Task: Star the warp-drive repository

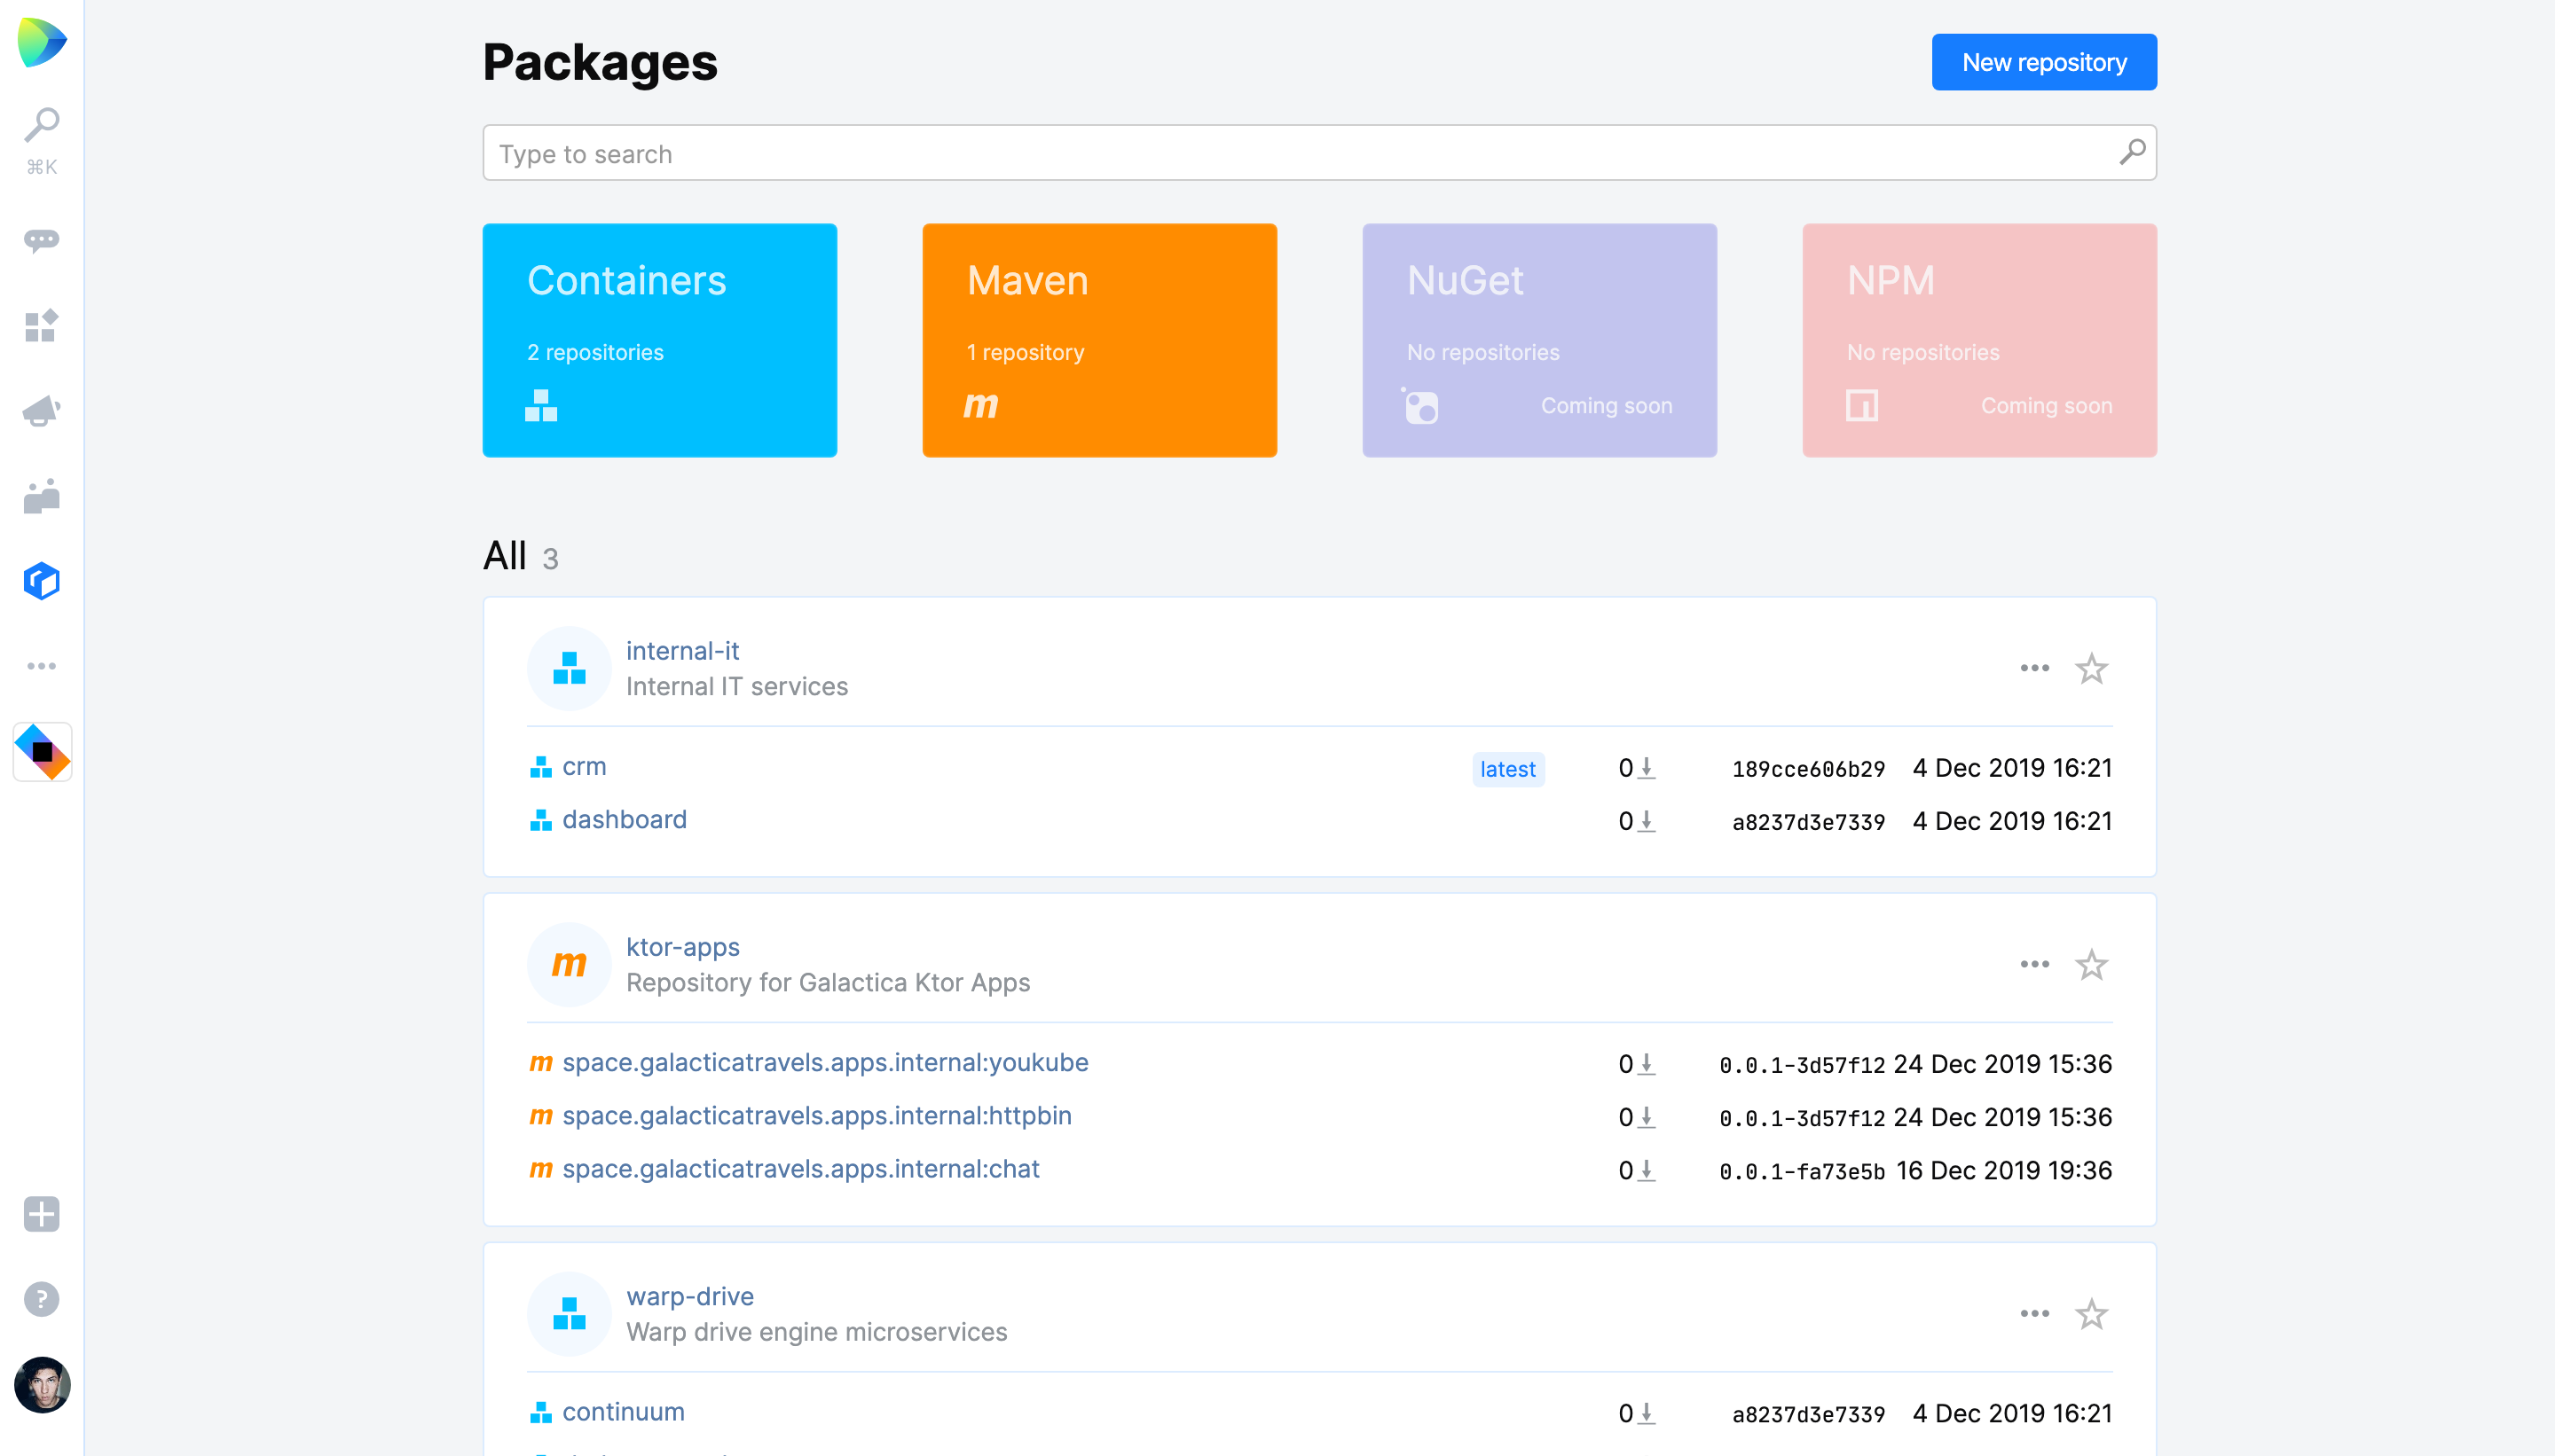Action: [x=2091, y=1313]
